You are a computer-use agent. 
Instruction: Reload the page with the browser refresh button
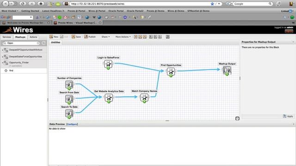(23, 4)
